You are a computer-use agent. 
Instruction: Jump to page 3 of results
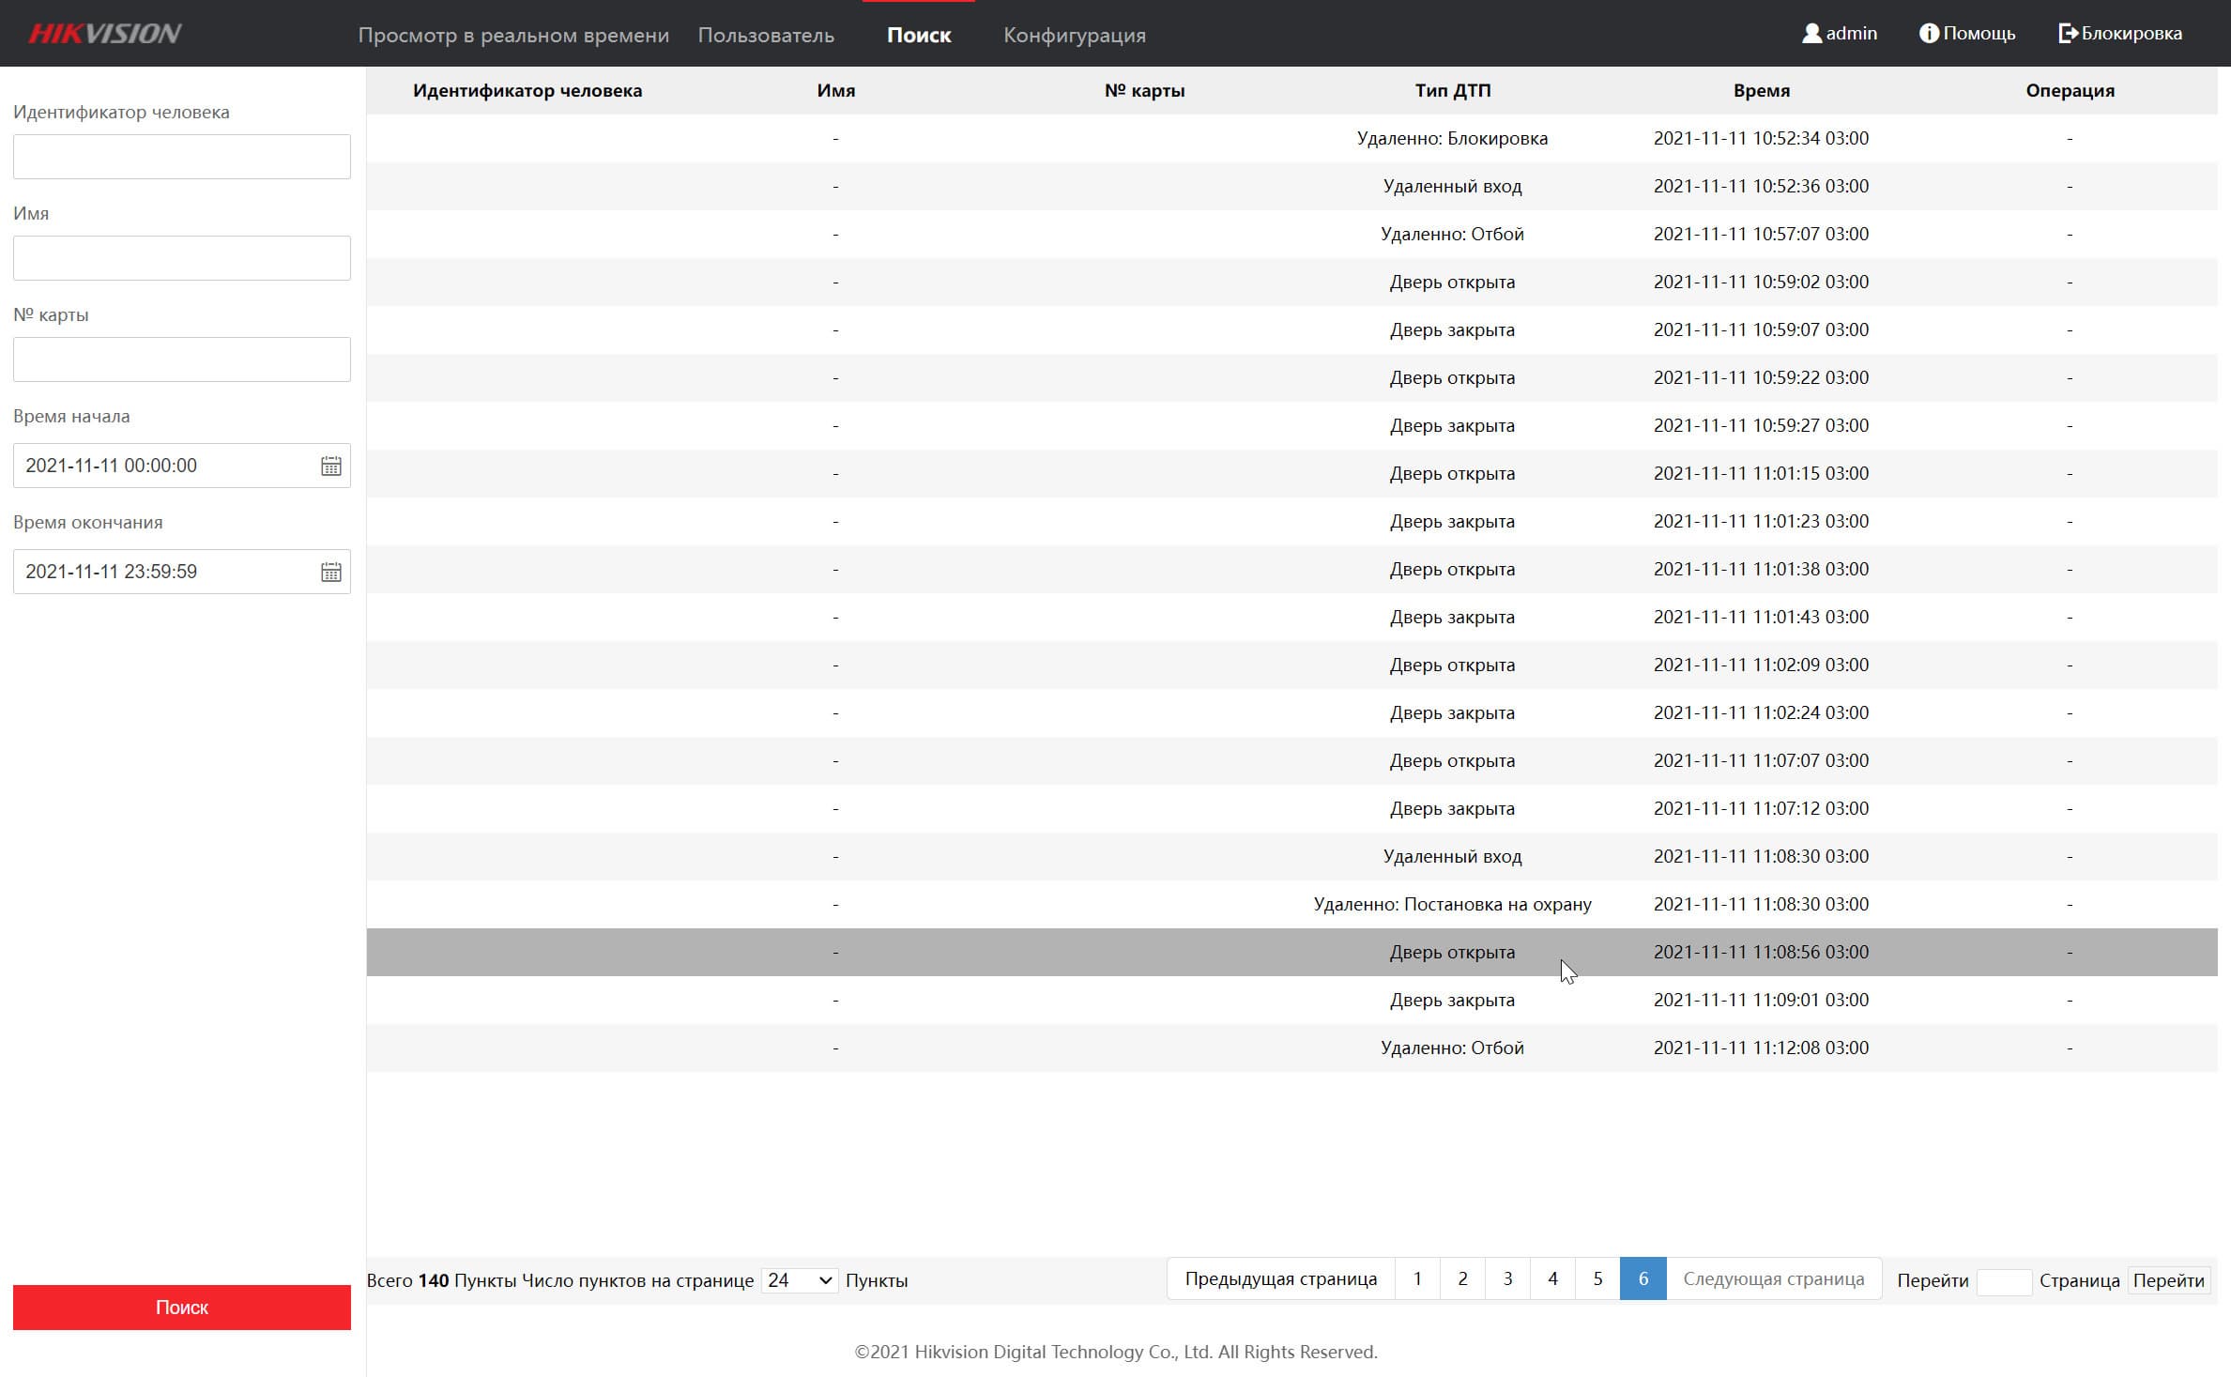1507,1278
